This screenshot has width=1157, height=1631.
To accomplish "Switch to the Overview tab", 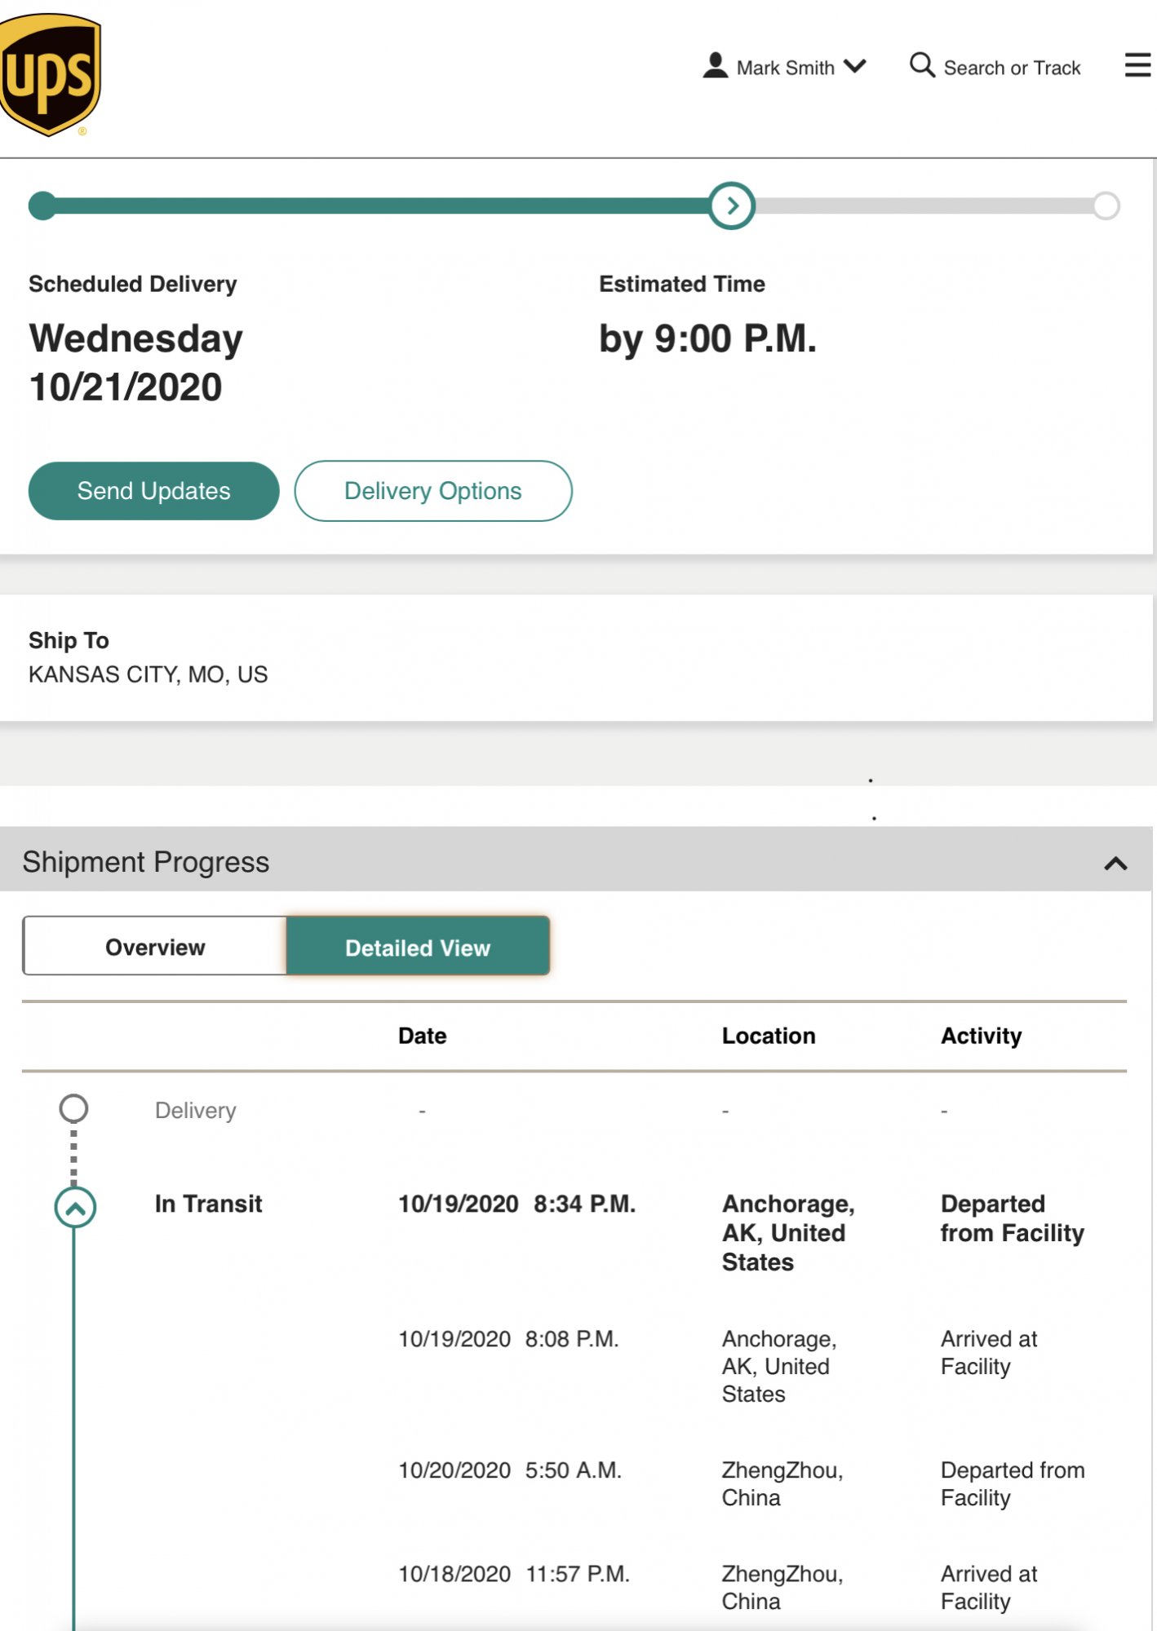I will pos(155,947).
